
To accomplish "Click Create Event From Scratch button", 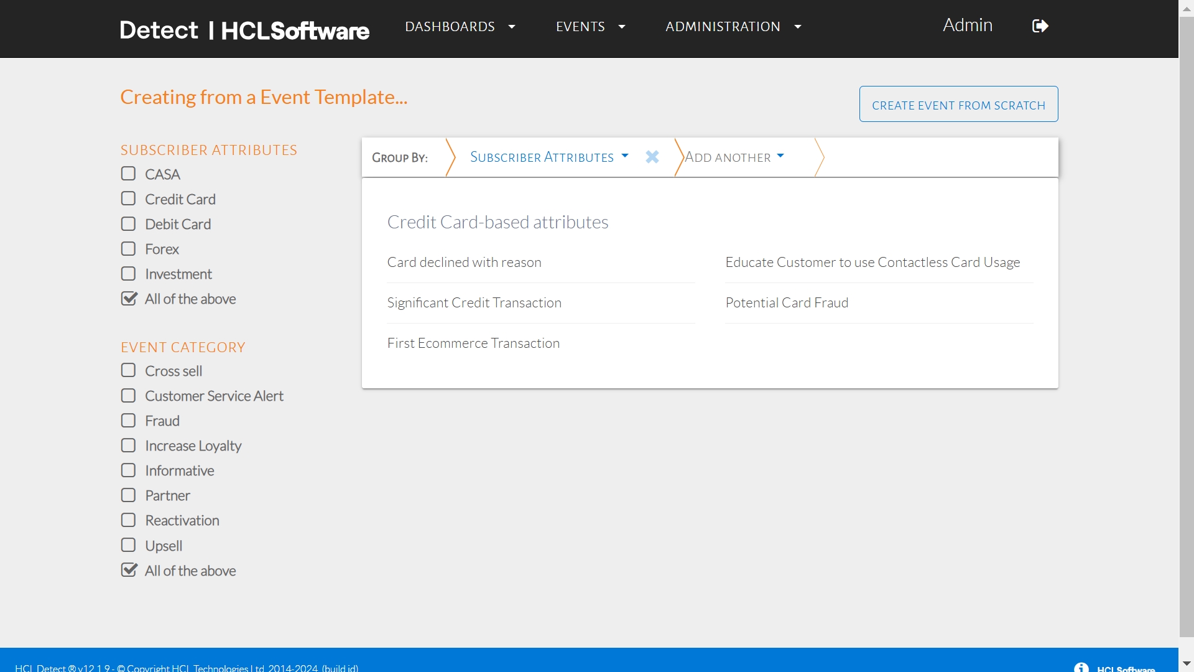I will point(958,105).
